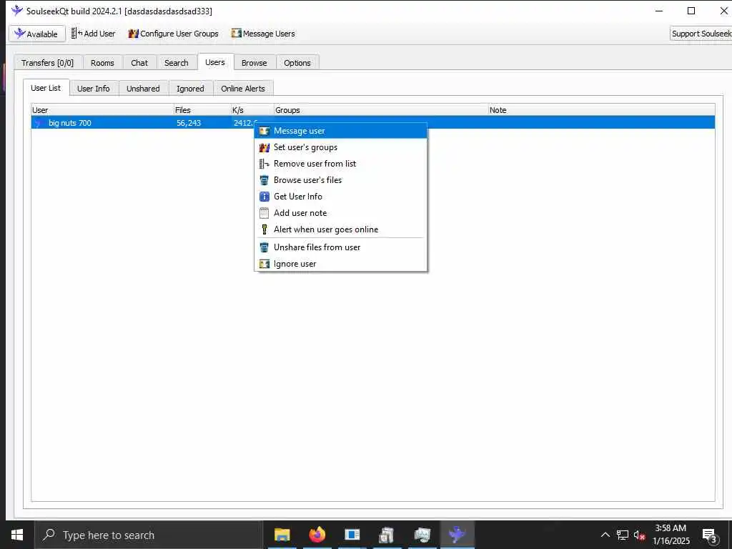Screen dimensions: 732x549
Task: Open the Search tab
Action: tap(177, 63)
